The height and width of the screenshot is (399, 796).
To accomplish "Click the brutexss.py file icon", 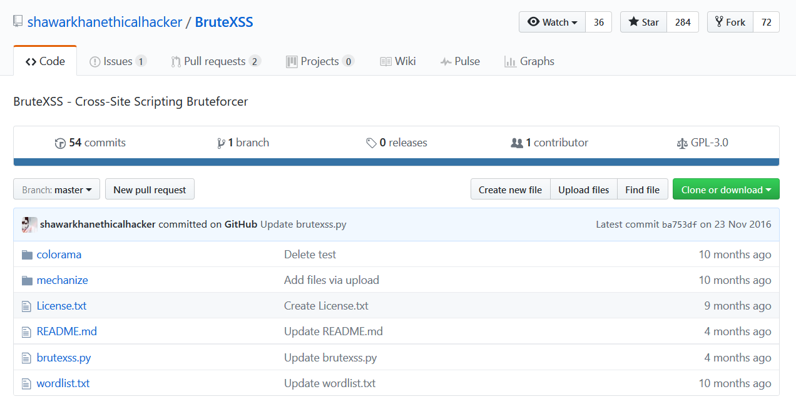I will [x=26, y=358].
